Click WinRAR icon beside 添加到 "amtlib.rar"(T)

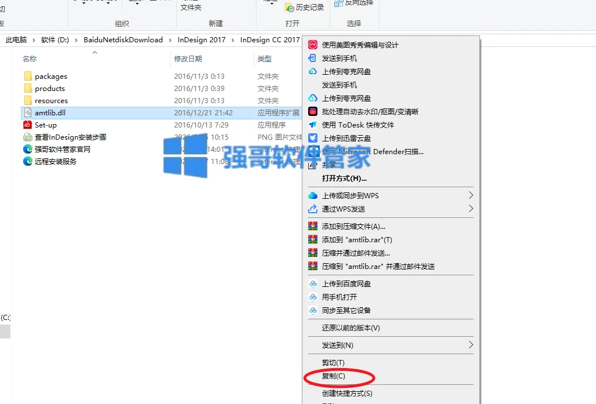[x=312, y=239]
